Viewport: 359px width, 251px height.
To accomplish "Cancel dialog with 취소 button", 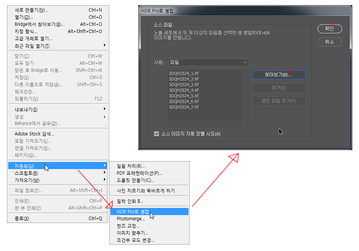I will 330,42.
